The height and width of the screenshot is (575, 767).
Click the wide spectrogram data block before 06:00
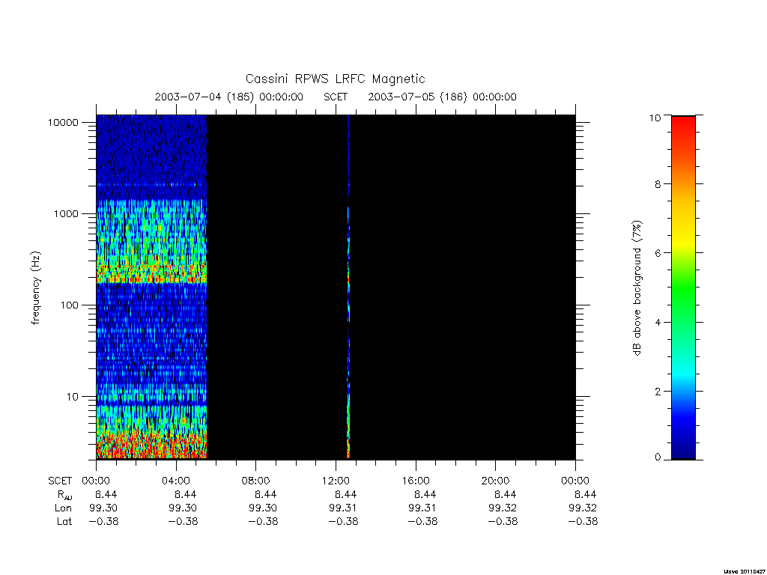click(x=151, y=287)
